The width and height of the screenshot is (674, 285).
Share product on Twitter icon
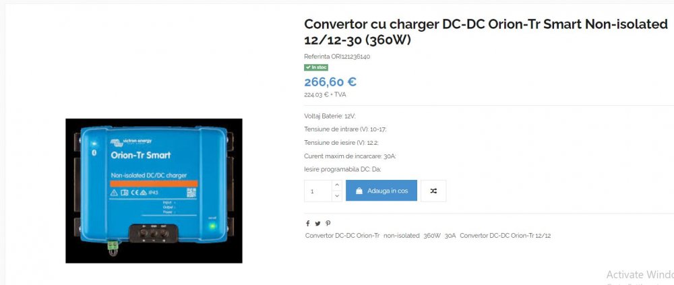(317, 223)
